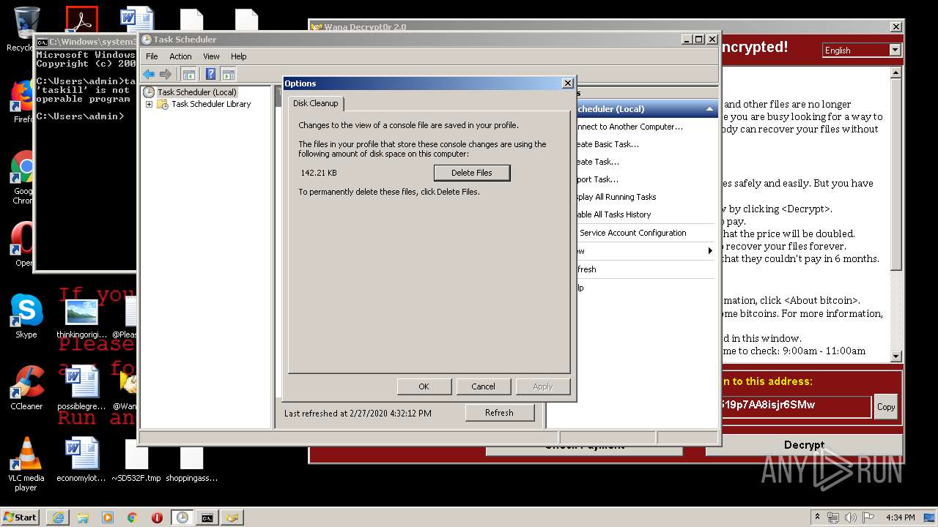
Task: Select Task Scheduler Library folder
Action: click(211, 104)
